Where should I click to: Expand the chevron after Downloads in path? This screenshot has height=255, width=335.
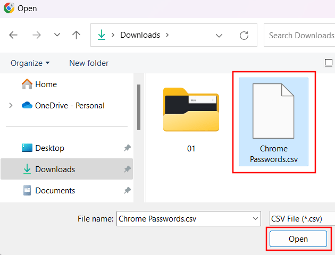click(167, 35)
